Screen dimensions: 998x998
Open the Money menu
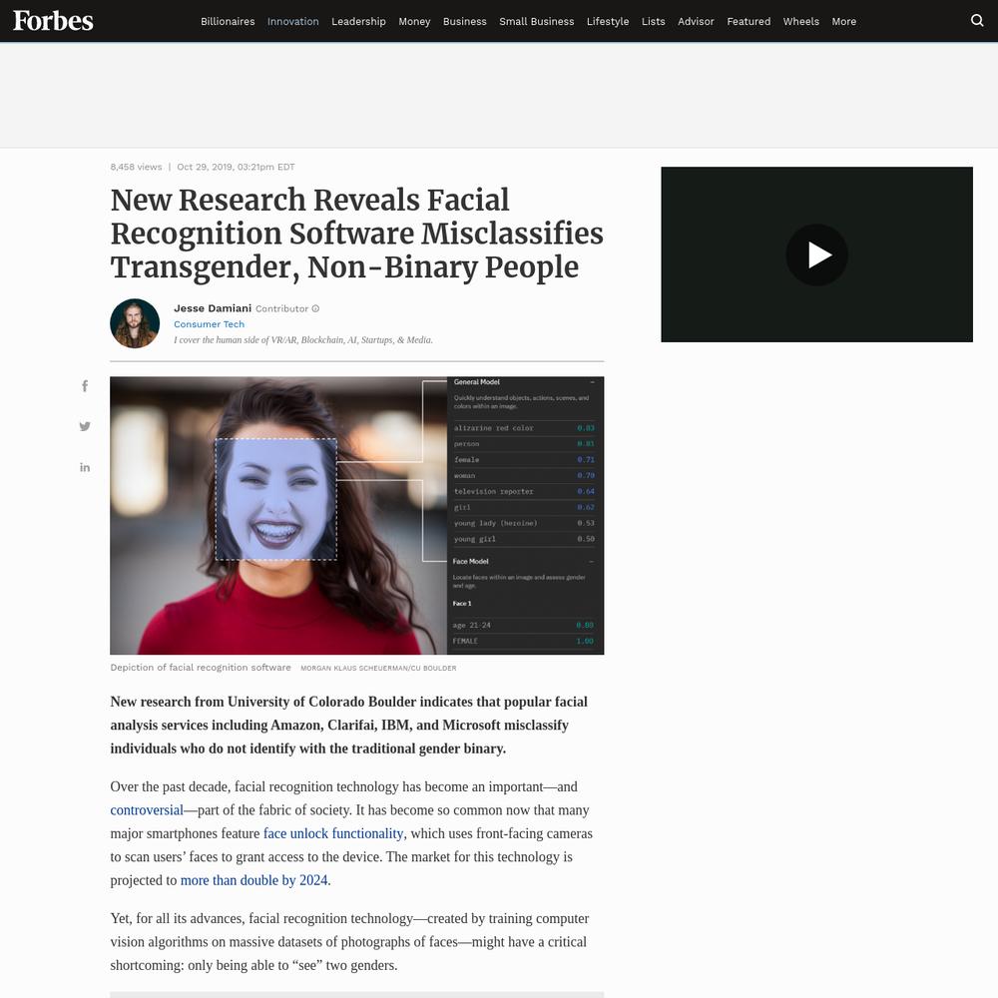tap(414, 21)
